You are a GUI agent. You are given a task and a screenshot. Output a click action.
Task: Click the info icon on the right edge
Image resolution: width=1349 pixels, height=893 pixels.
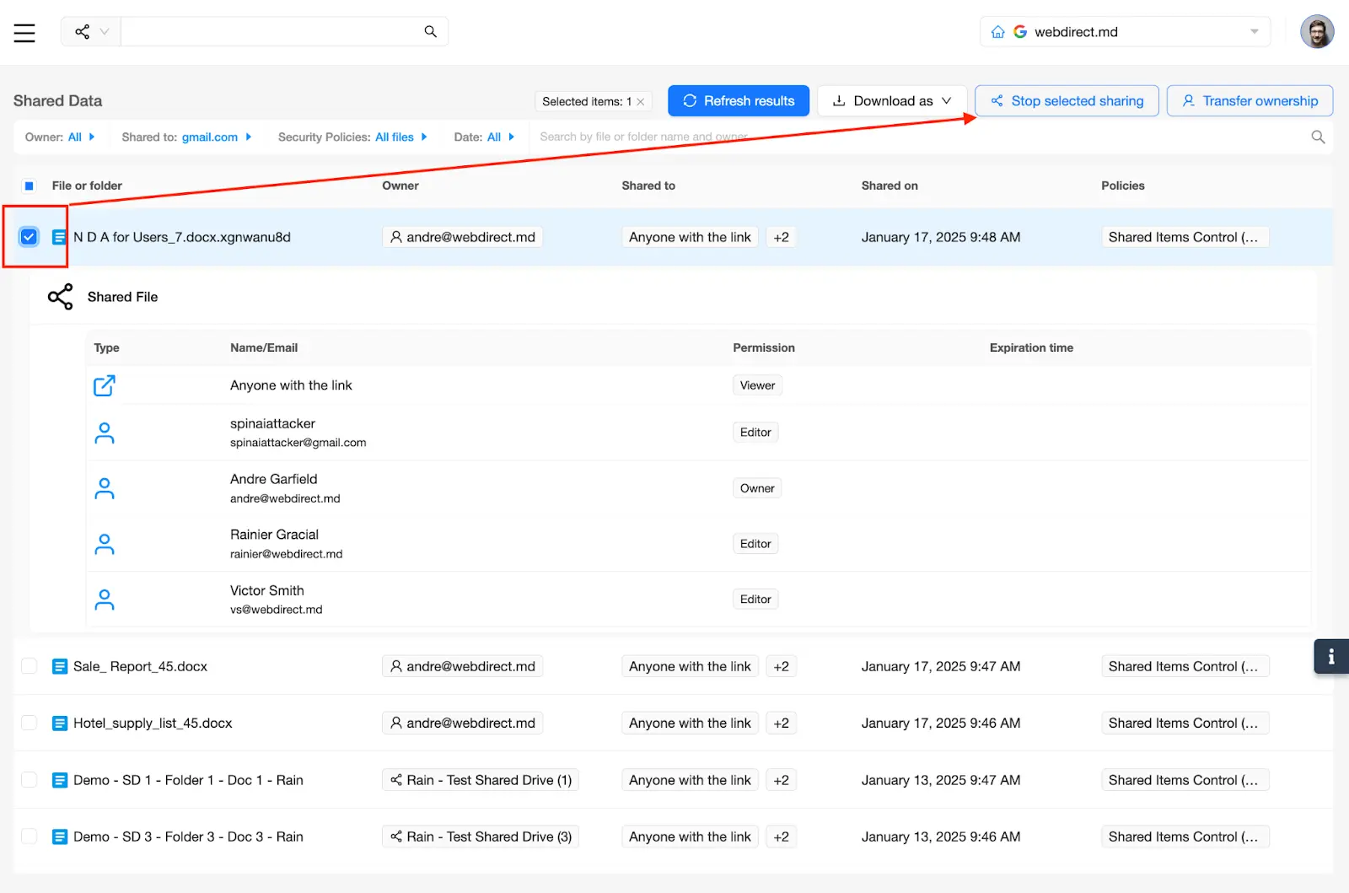point(1331,655)
